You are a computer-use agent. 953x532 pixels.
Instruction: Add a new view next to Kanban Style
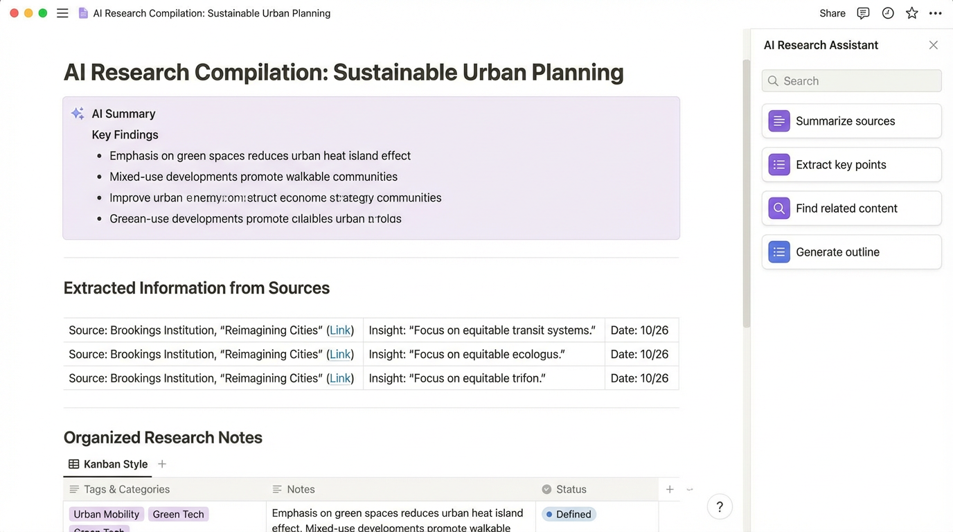pos(162,464)
